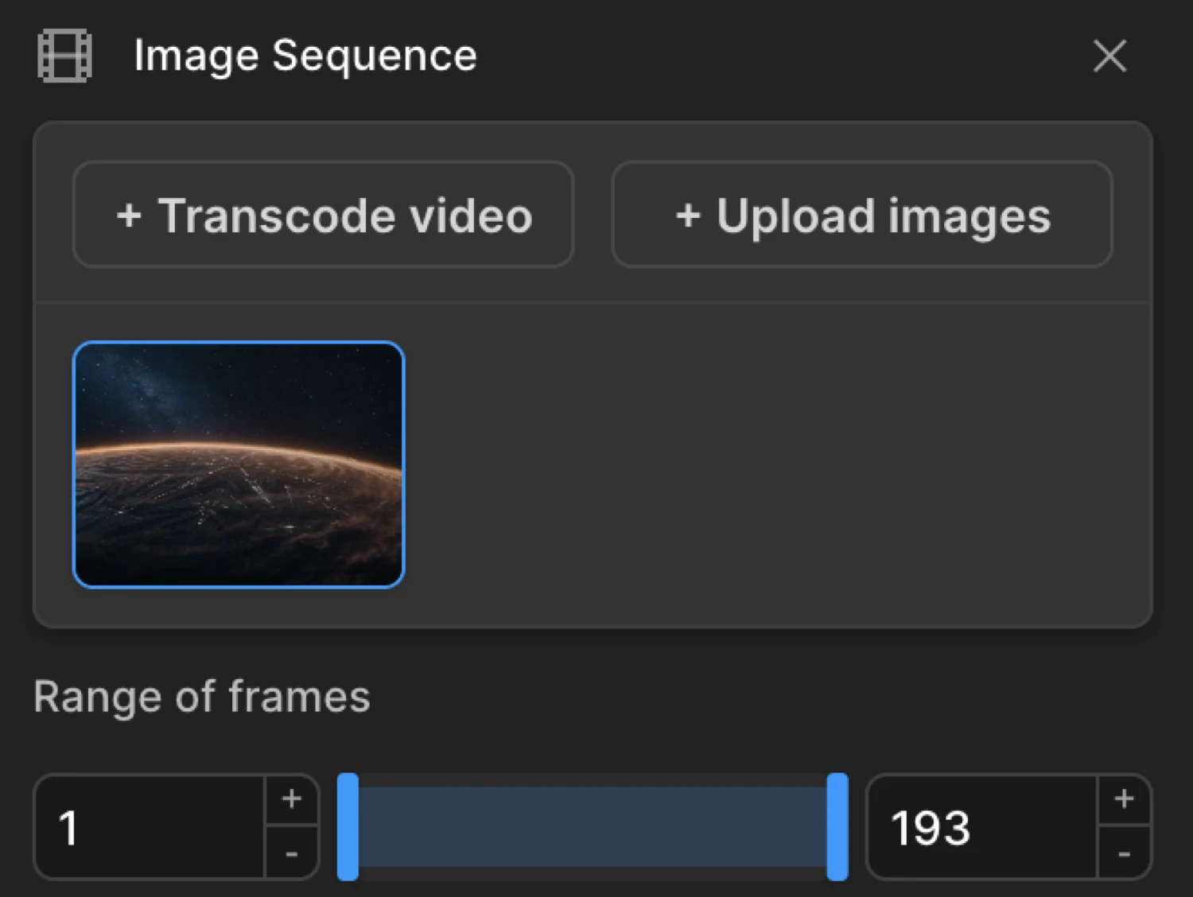
Task: Close the Image Sequence panel
Action: (x=1109, y=56)
